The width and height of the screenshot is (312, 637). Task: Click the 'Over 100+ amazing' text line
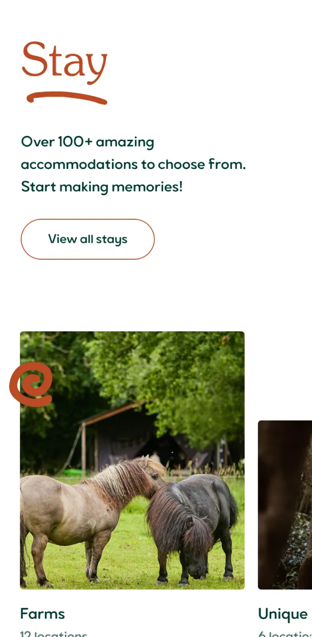[x=87, y=142]
